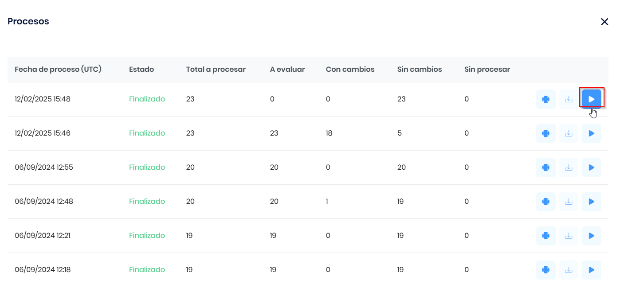The height and width of the screenshot is (284, 620).
Task: Download results of the 12/02/2025 15:48 process
Action: 569,99
